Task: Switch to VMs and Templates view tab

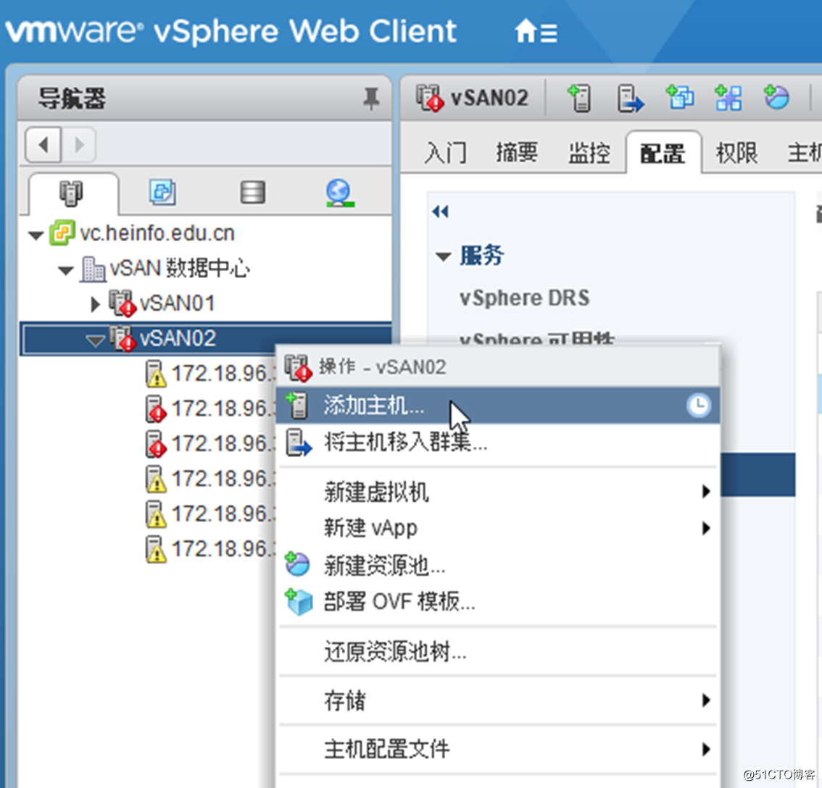Action: pos(162,192)
